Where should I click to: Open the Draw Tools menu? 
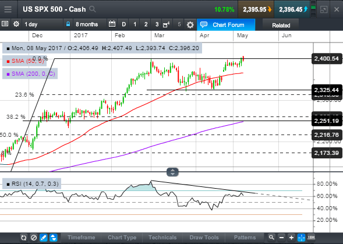pyautogui.click(x=204, y=238)
